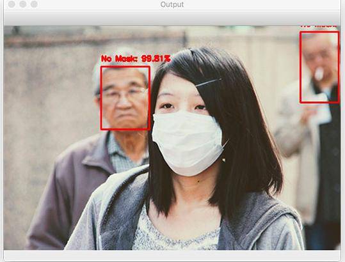This screenshot has width=345, height=262.
Task: Click the "Output" window title text
Action: point(172,4)
